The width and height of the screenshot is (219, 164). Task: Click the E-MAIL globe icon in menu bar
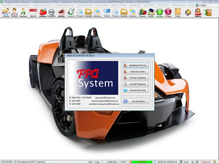(x=197, y=5)
